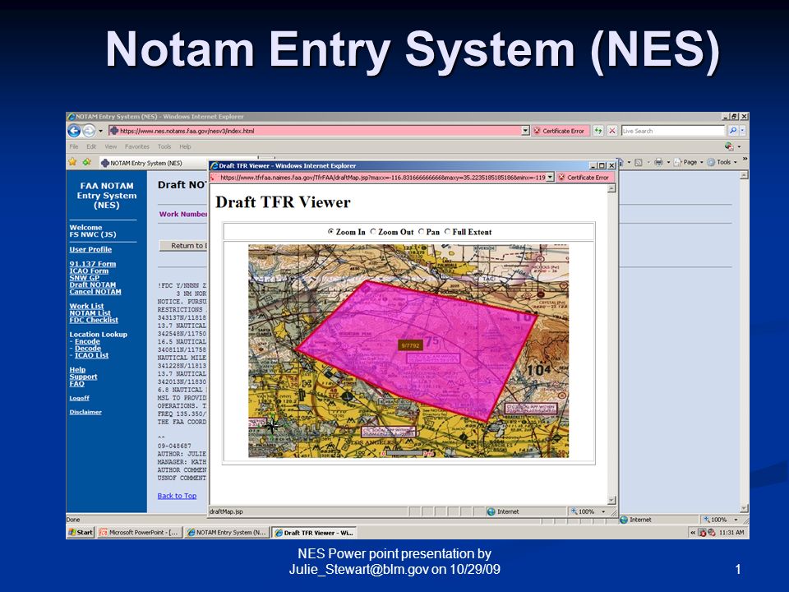
Task: Click the Print toolbar icon
Action: [658, 162]
